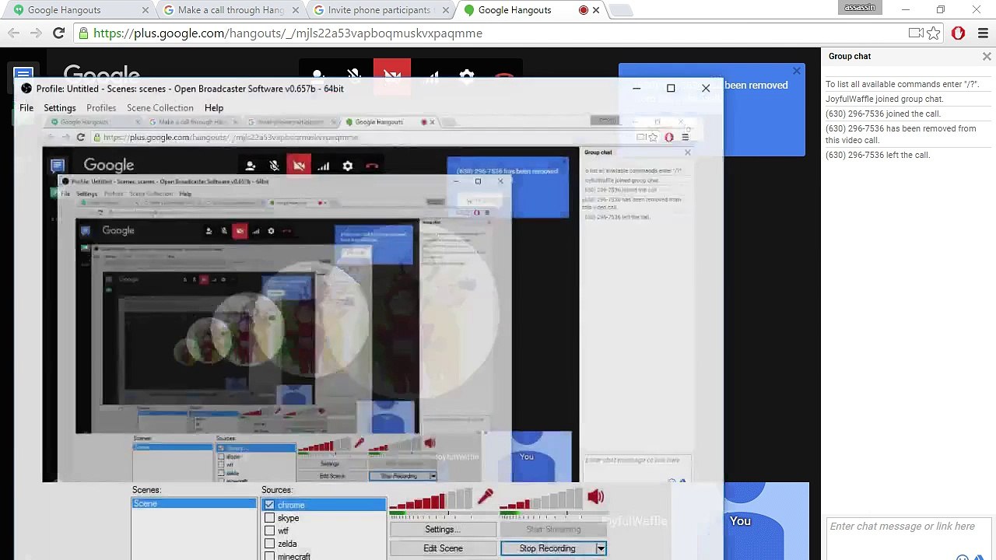Open Hangouts settings gear icon

pyautogui.click(x=467, y=75)
